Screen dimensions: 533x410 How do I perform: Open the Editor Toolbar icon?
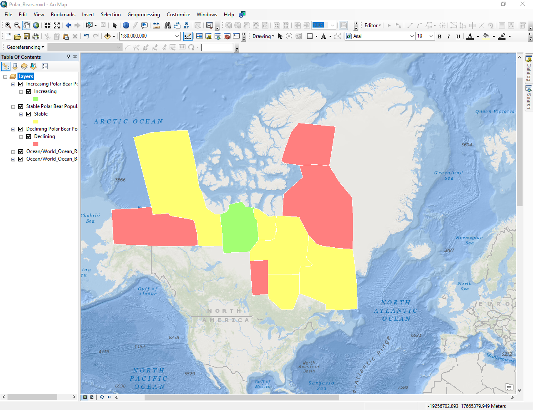(188, 36)
